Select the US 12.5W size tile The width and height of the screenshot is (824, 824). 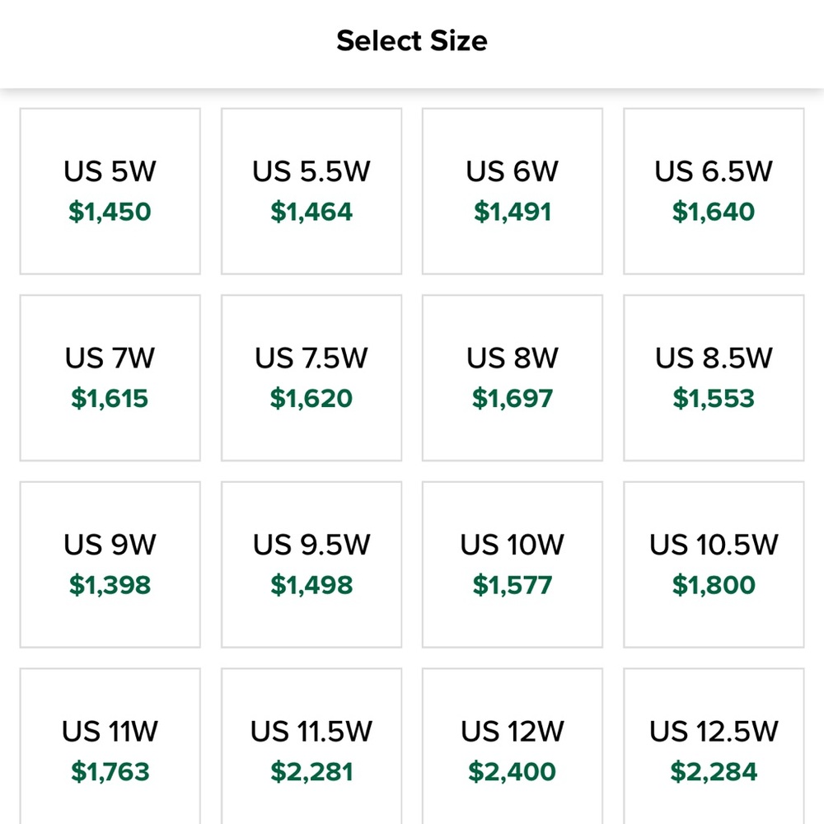[x=714, y=747]
